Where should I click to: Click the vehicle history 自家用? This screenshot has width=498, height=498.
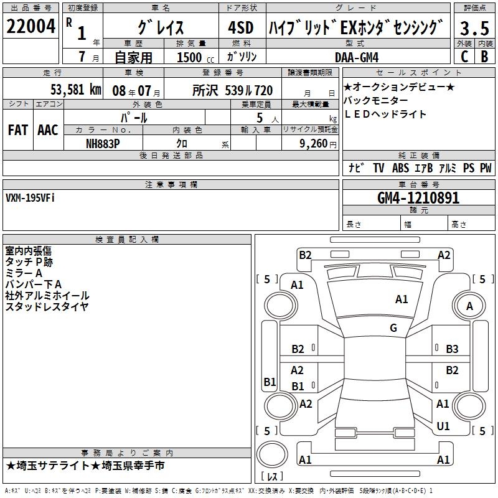click(133, 57)
